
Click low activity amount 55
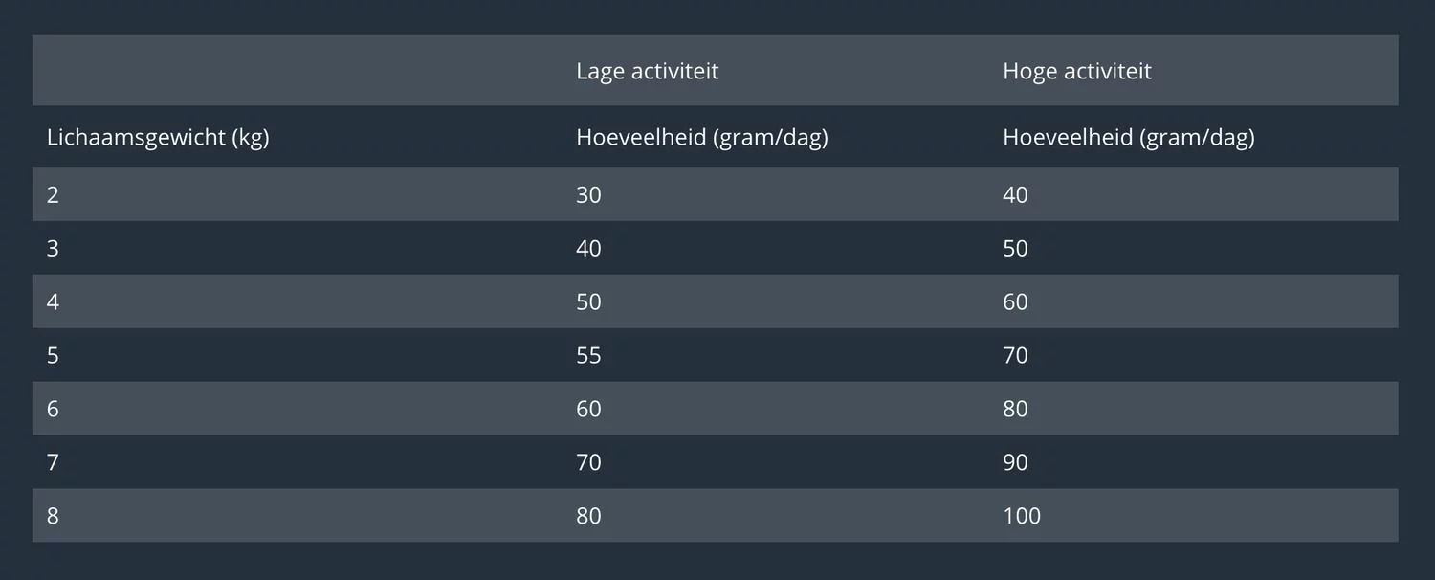coord(588,356)
